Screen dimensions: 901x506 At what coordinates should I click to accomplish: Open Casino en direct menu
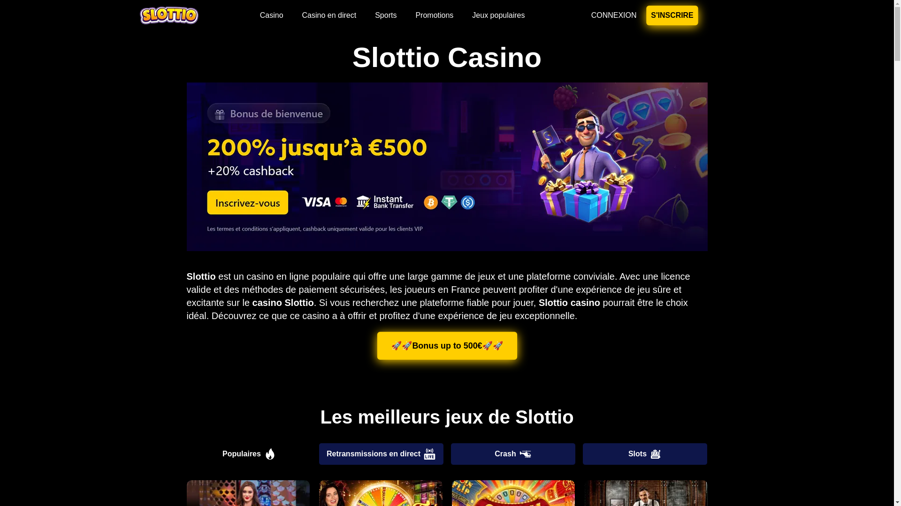329,15
